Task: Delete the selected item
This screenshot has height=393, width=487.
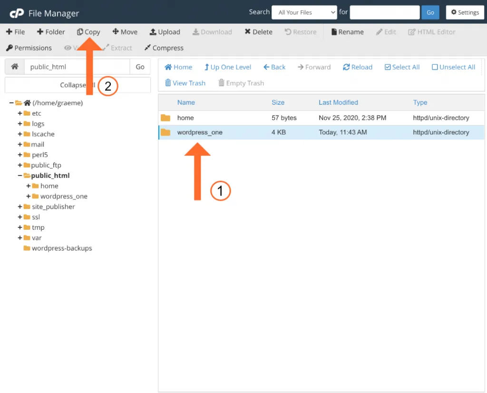Action: point(258,32)
